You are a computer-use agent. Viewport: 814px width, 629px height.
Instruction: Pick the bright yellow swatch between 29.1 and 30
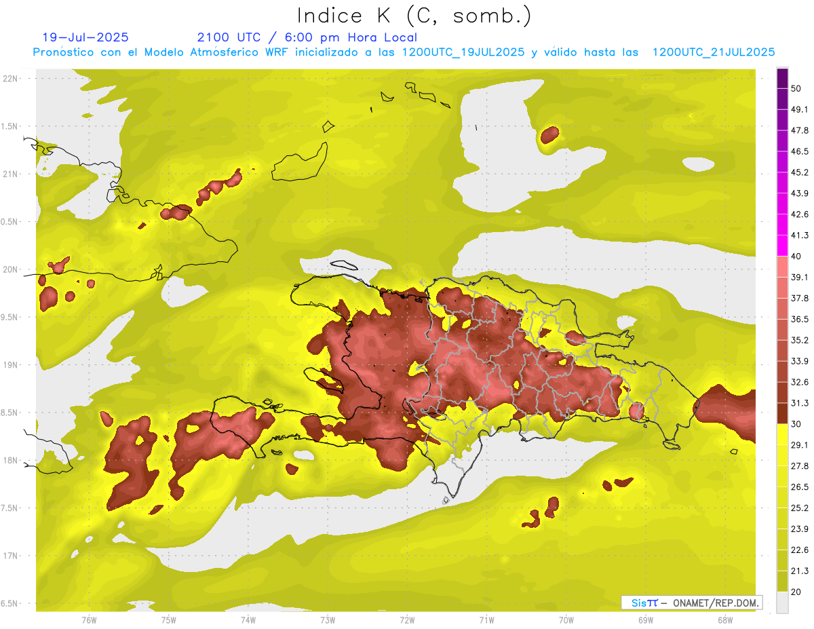tap(782, 434)
